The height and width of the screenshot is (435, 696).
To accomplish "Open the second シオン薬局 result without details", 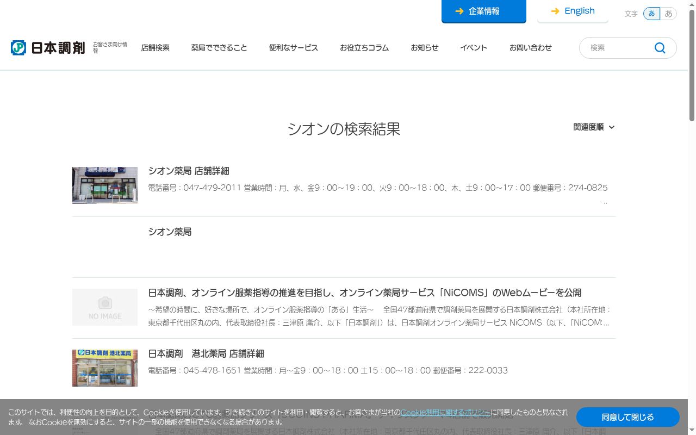I will point(170,232).
